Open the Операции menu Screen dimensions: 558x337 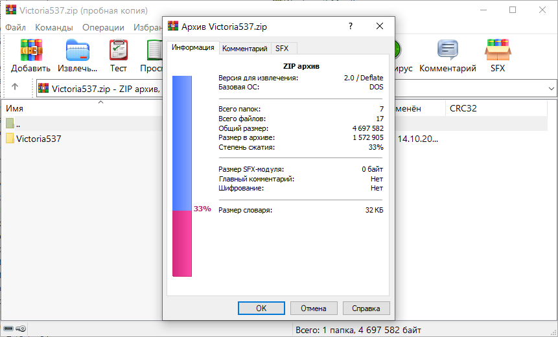103,27
